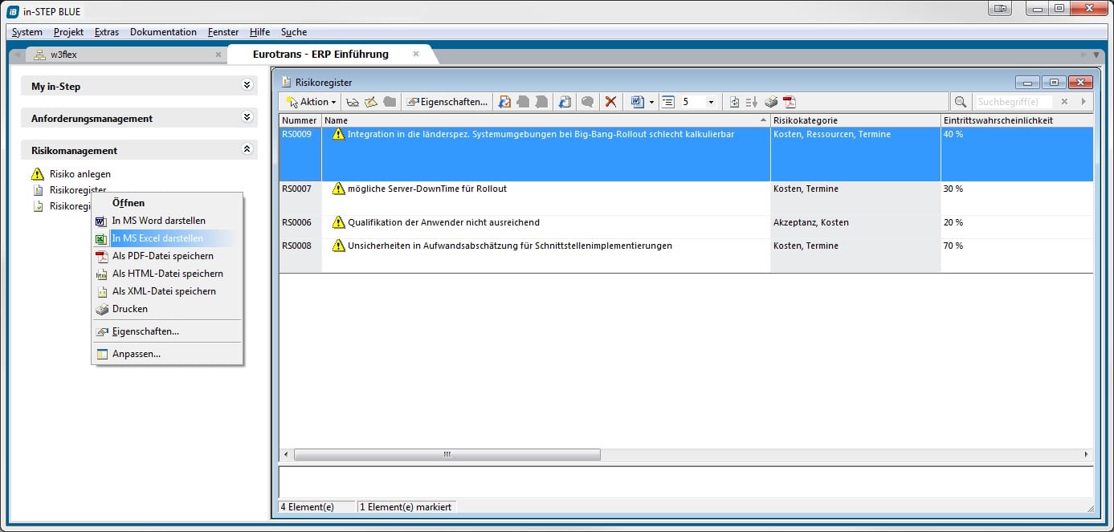Screen dimensions: 1114x532
Task: Click the glasses view icon in toolbar
Action: click(x=352, y=102)
